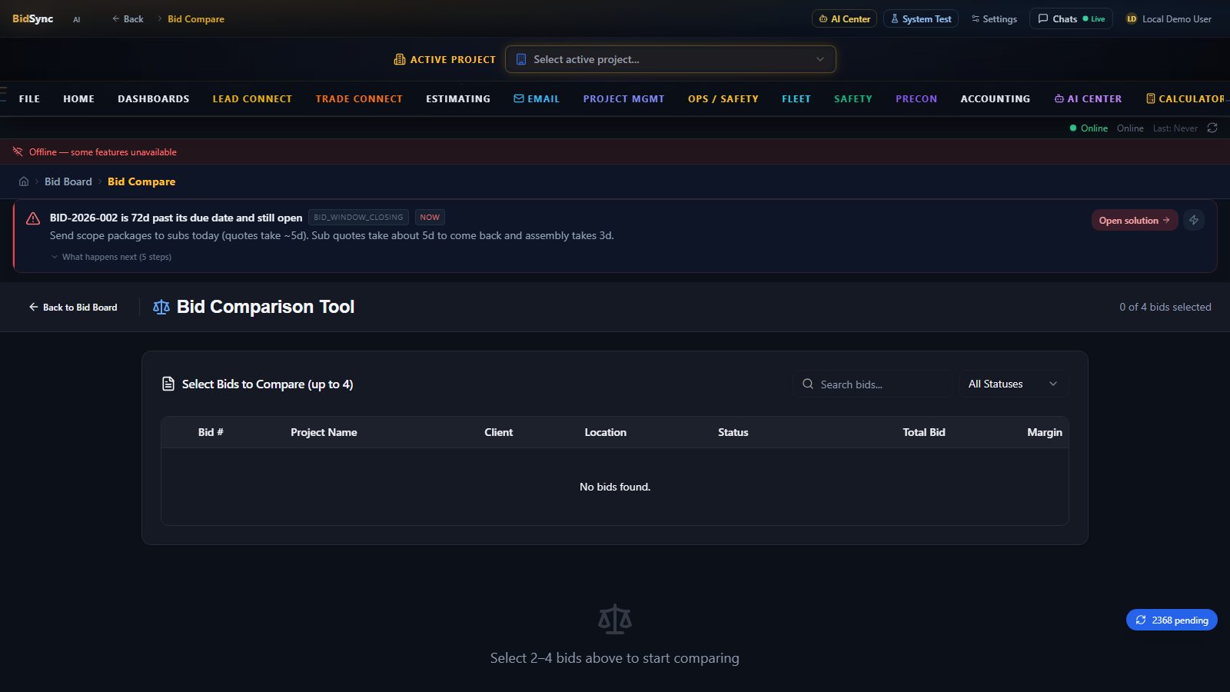
Task: Open AI CENTER in the navigation bar
Action: tap(1088, 98)
